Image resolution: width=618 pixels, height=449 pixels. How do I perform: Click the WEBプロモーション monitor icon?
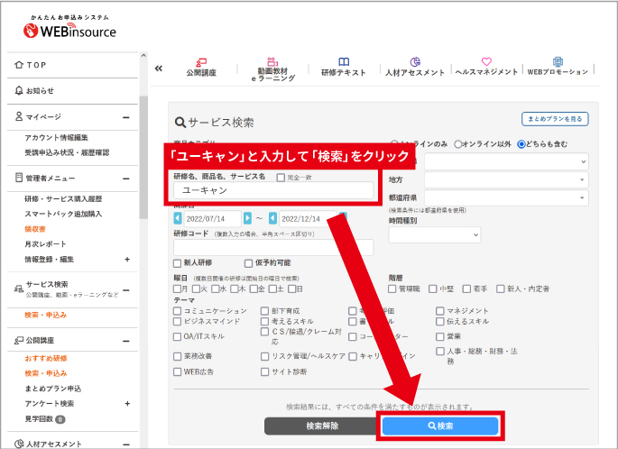coord(558,62)
